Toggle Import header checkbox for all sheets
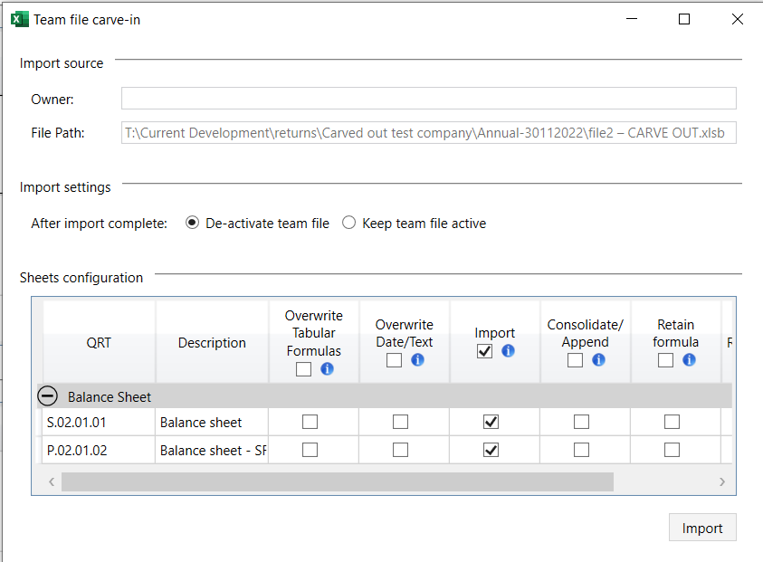Screen dimensions: 763x562 484,351
